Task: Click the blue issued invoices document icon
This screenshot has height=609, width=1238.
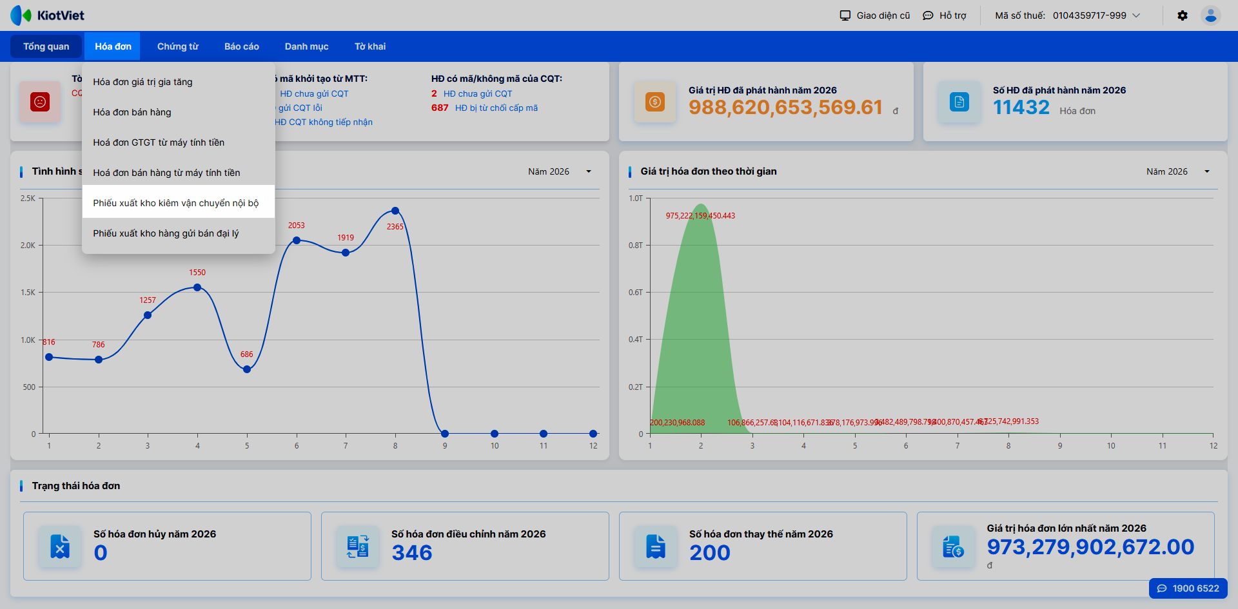Action: click(x=959, y=102)
